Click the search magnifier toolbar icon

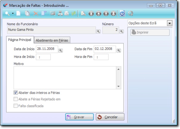[7, 14]
